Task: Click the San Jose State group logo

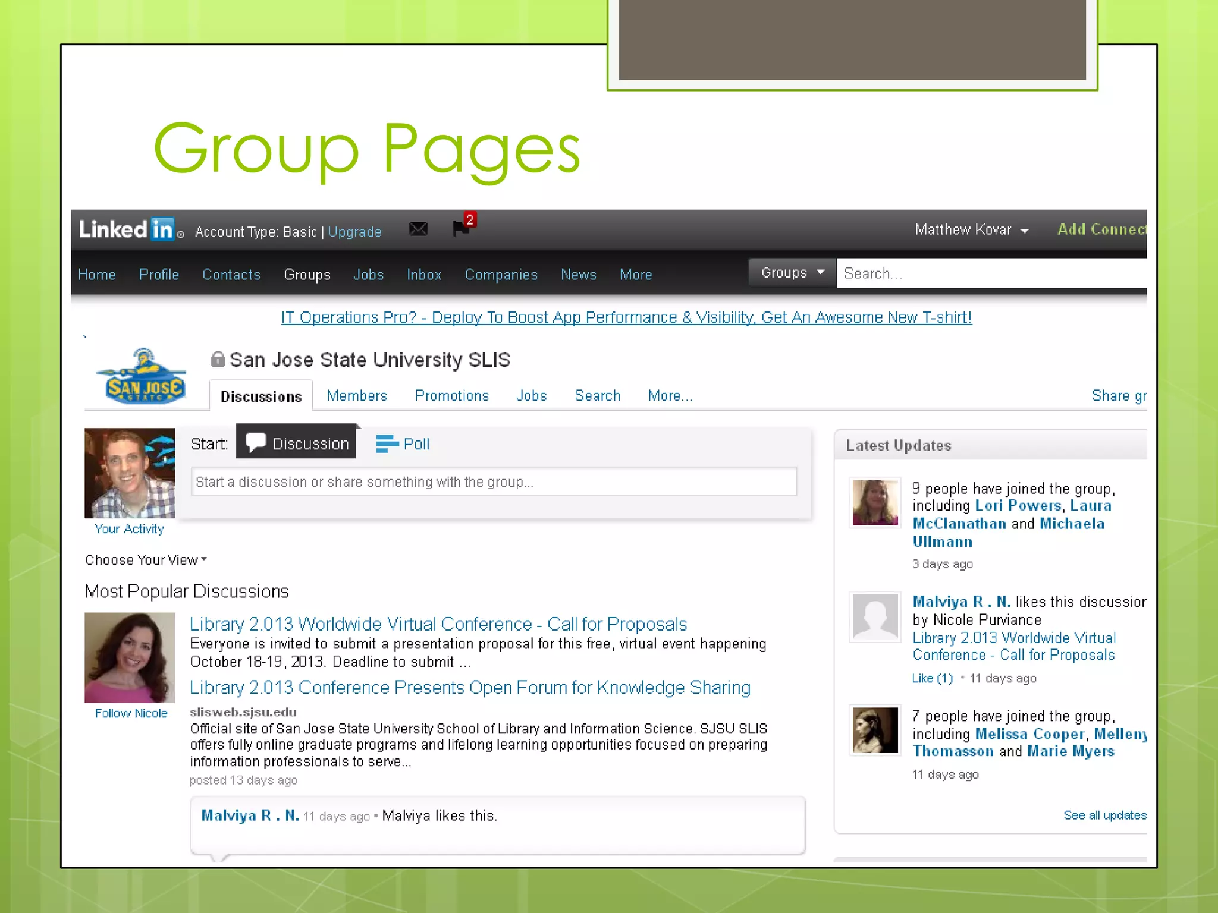Action: pyautogui.click(x=142, y=377)
